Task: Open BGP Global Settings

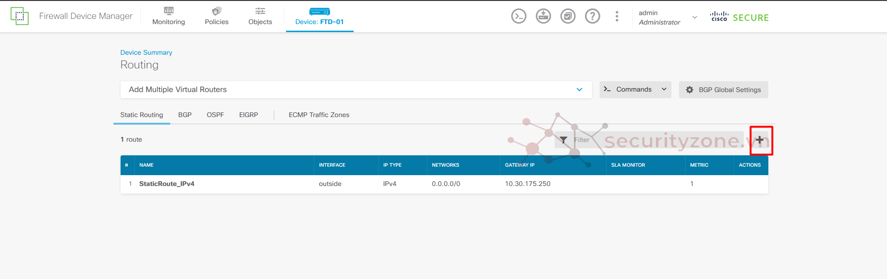Action: point(723,90)
